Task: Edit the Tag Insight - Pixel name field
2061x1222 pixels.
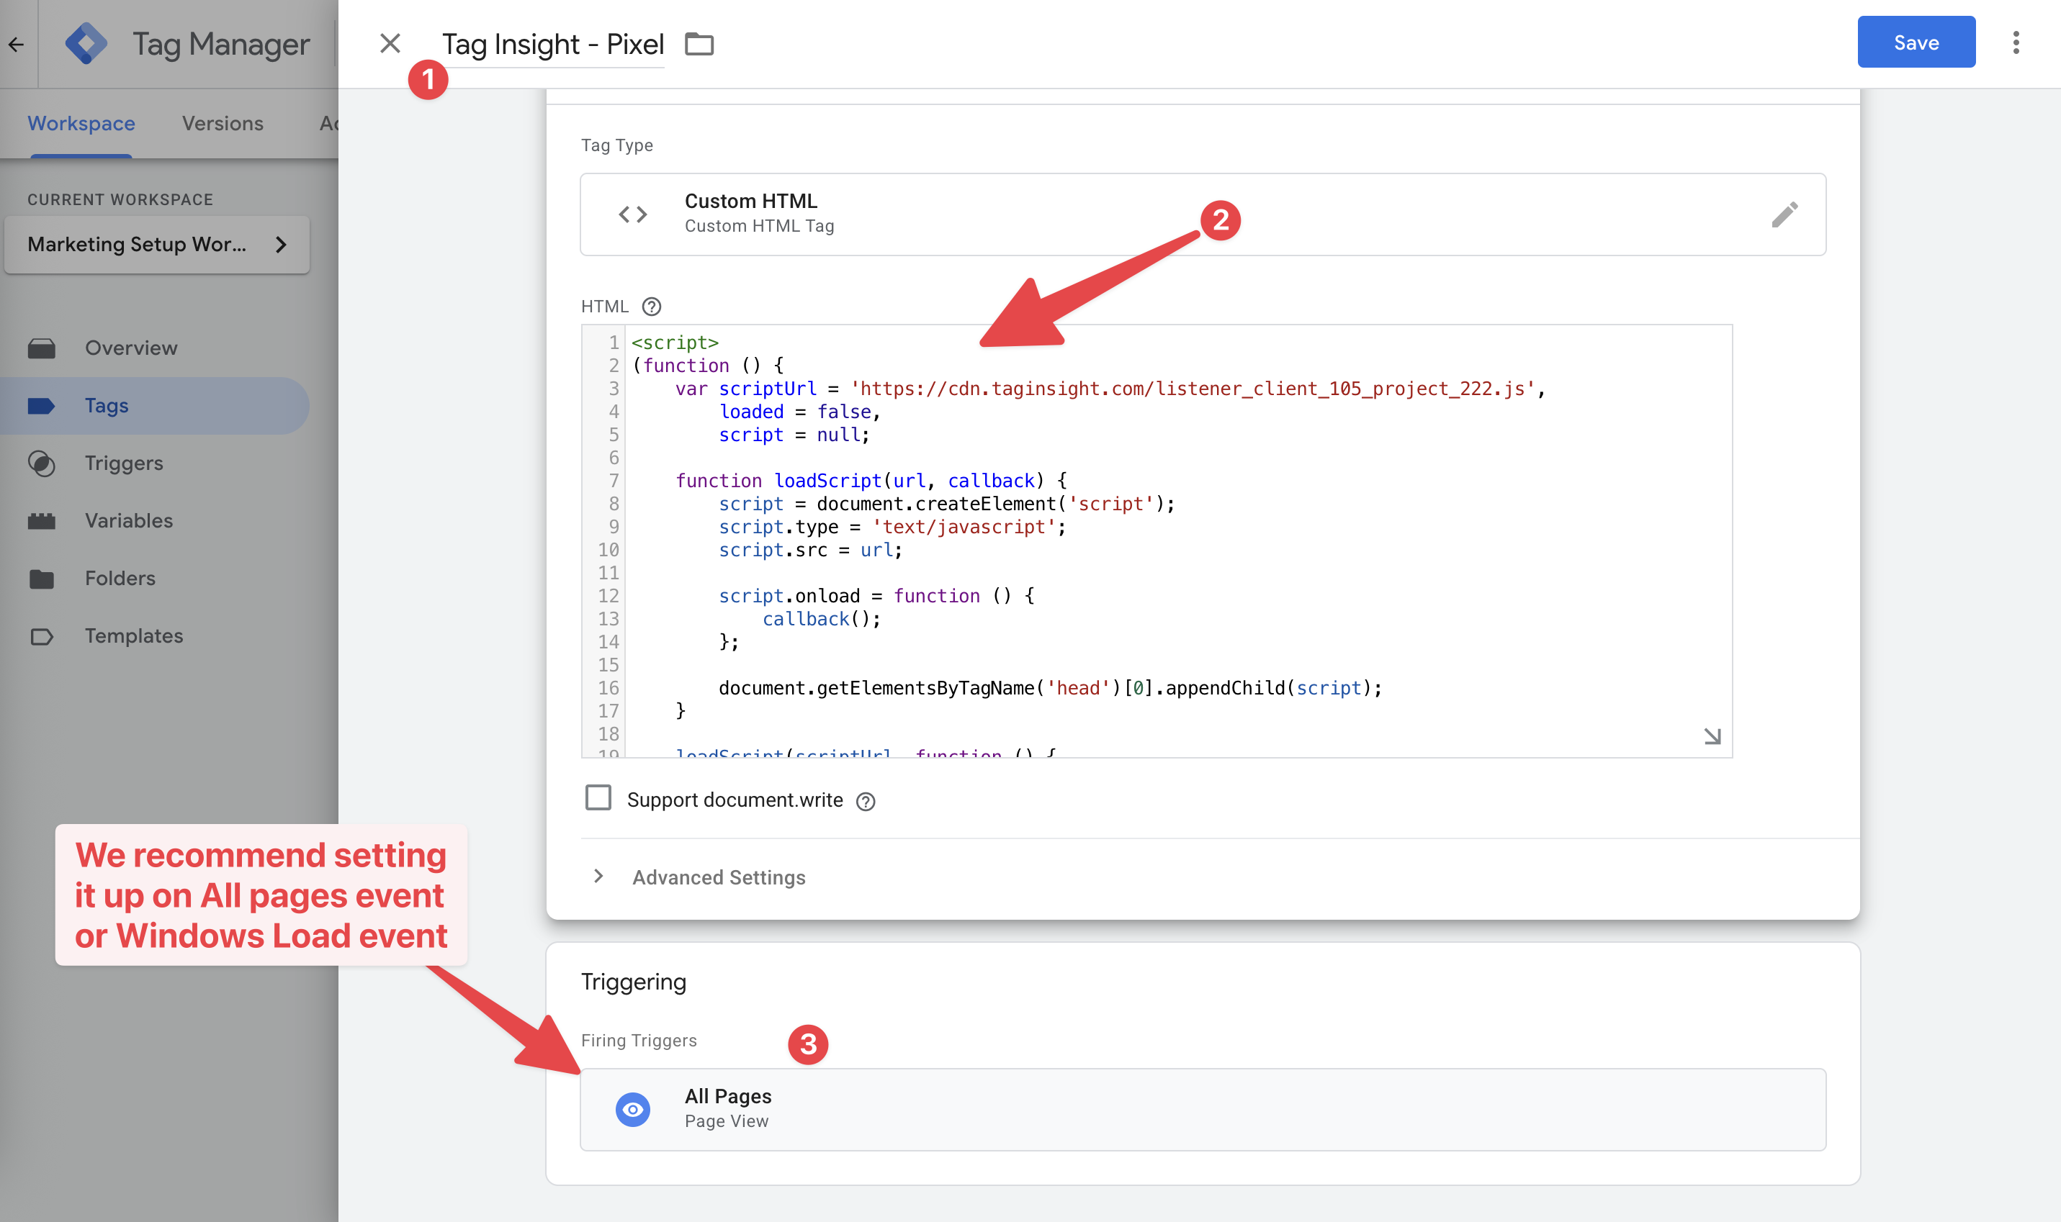Action: click(552, 45)
